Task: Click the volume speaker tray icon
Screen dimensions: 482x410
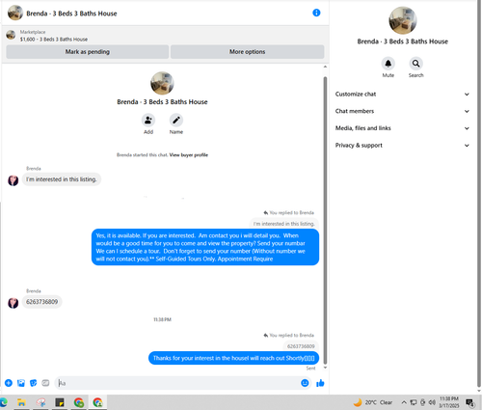Action: pos(432,402)
